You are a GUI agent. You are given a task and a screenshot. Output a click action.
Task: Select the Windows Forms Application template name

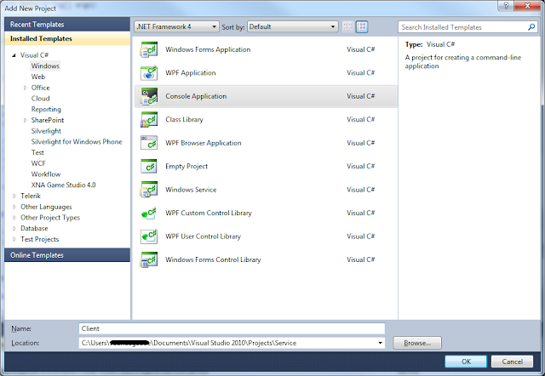[x=208, y=49]
